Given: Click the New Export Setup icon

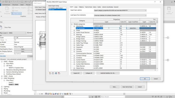Looking at the screenshot, I should (x=50, y=73).
